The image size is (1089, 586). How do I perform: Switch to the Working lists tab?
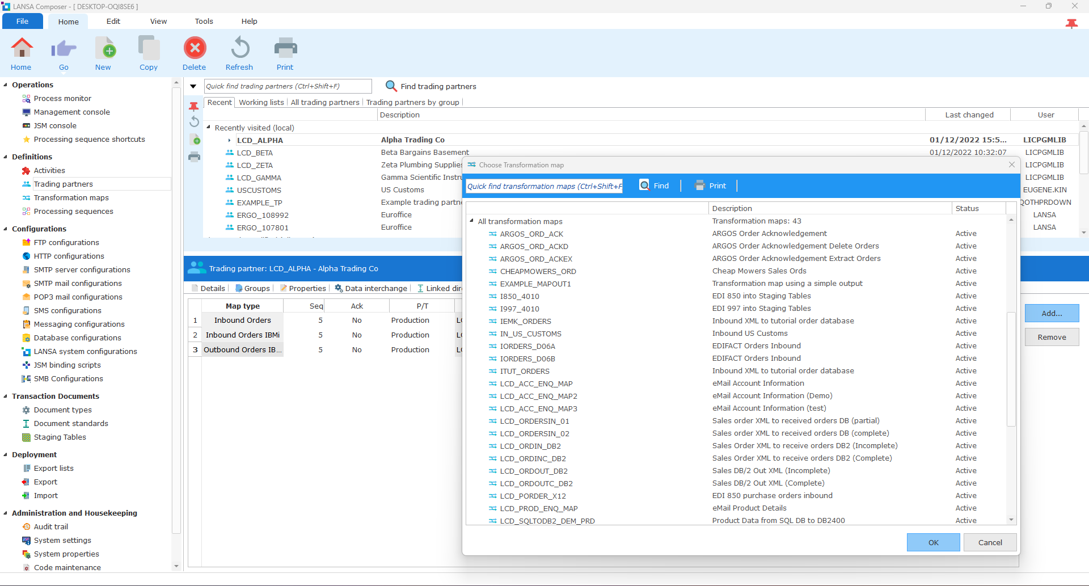click(x=261, y=102)
